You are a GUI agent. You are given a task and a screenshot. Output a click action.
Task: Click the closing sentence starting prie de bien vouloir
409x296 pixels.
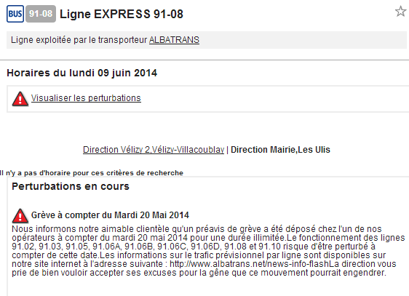pyautogui.click(x=199, y=273)
